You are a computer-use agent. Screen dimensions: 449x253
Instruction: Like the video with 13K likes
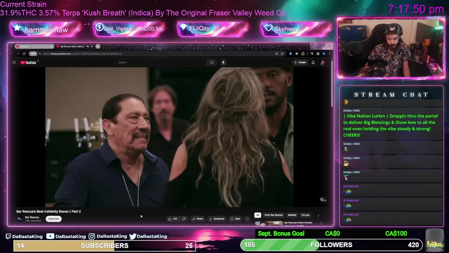pyautogui.click(x=172, y=219)
